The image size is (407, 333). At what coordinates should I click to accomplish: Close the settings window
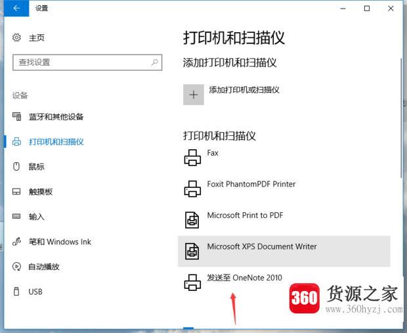(x=391, y=9)
